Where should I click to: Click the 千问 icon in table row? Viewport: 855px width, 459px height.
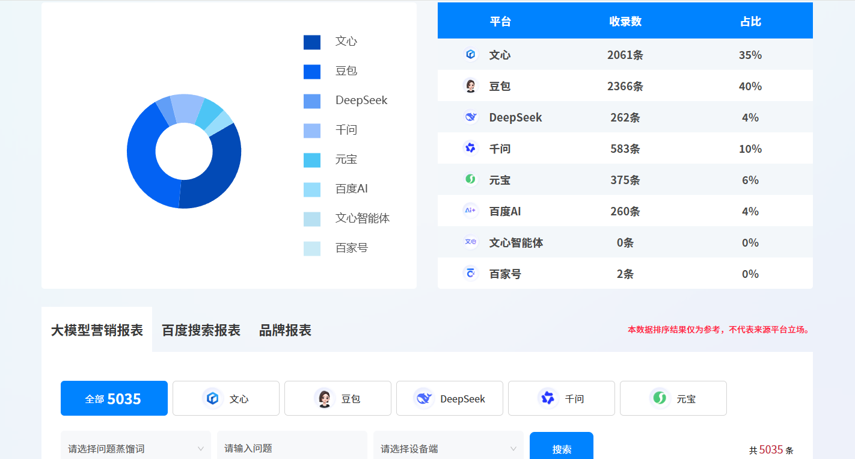470,149
